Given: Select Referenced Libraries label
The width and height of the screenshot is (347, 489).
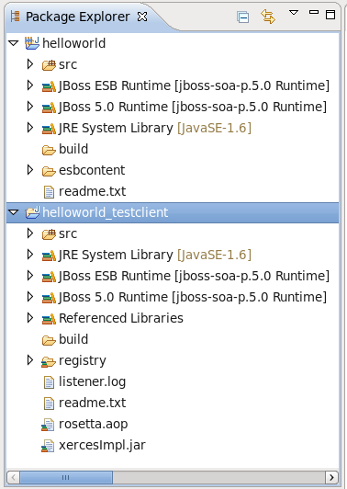Looking at the screenshot, I should coord(121,318).
